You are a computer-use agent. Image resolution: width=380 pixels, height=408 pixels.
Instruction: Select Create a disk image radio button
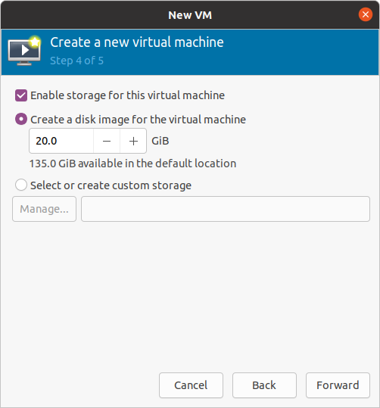(21, 120)
